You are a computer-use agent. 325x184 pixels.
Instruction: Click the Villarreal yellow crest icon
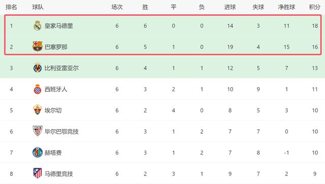(x=38, y=68)
